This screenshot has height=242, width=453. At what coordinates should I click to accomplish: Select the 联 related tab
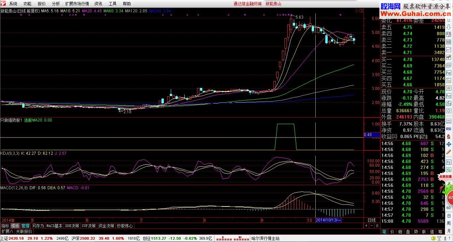424,232
